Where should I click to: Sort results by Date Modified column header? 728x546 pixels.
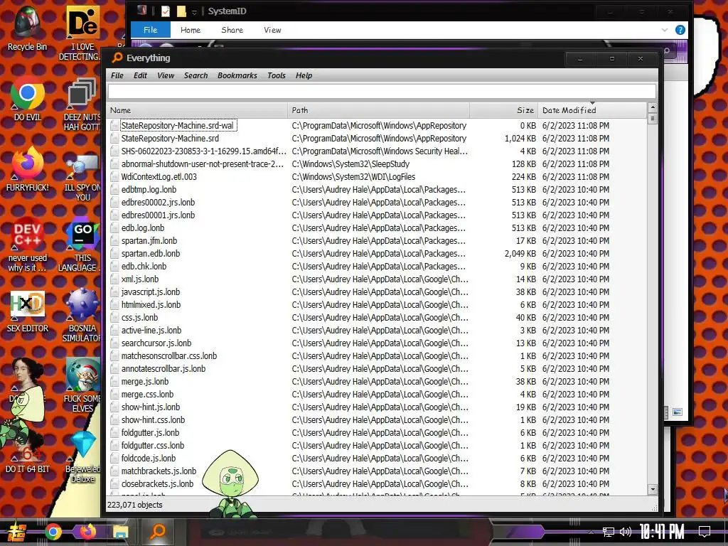pyautogui.click(x=592, y=110)
